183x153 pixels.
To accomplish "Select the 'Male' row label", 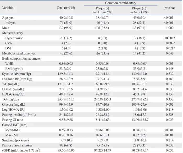I will click(5, 28).
